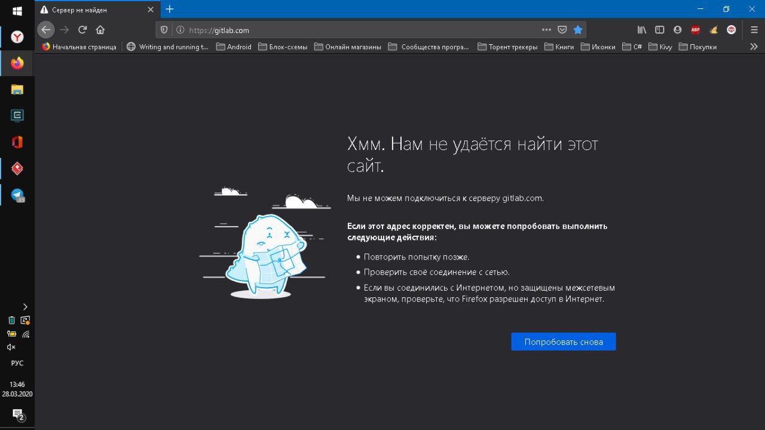Launch Yandex Browser from the taskbar

(x=17, y=37)
